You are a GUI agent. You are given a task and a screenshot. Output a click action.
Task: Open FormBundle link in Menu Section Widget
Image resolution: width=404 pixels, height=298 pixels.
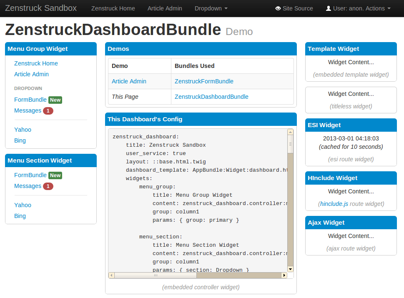[30, 175]
